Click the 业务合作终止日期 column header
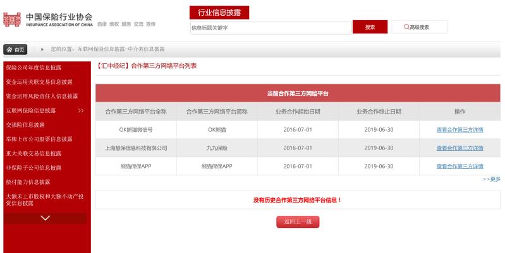This screenshot has height=253, width=505. (x=379, y=112)
